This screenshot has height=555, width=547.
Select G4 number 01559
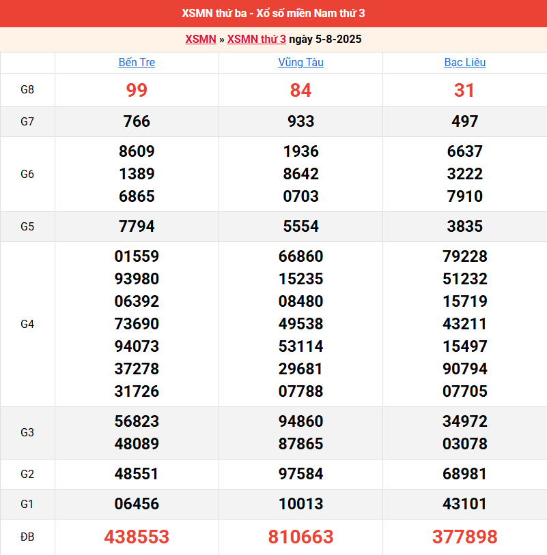coord(137,256)
